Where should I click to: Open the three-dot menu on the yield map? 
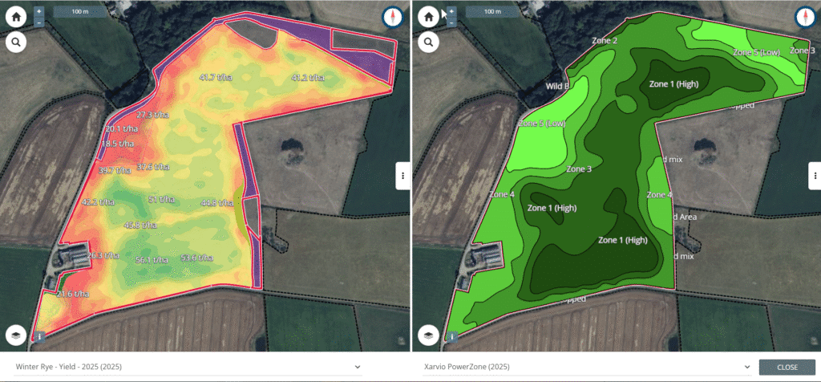(x=402, y=175)
